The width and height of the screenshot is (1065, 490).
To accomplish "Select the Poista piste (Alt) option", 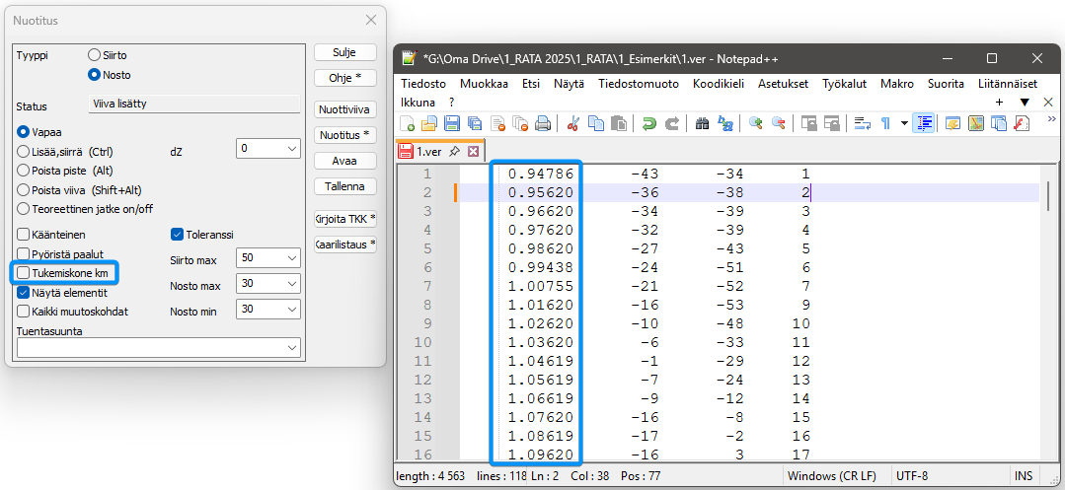I will (24, 171).
